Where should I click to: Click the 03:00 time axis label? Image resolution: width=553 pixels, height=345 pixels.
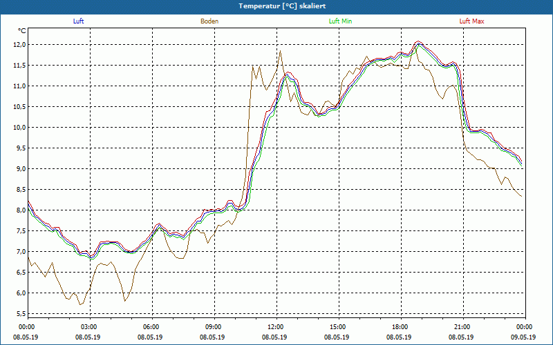point(88,327)
